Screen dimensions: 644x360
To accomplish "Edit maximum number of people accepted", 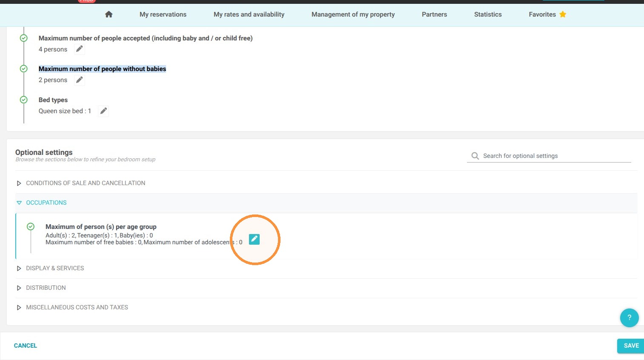I will point(79,49).
